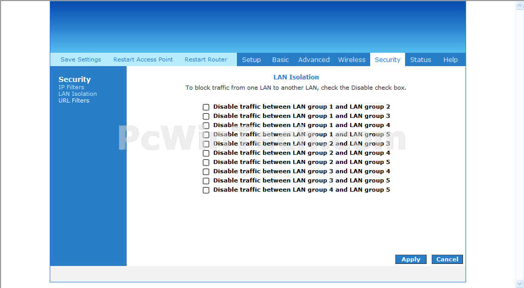Click the Security sidebar heading
Image resolution: width=524 pixels, height=288 pixels.
[74, 79]
